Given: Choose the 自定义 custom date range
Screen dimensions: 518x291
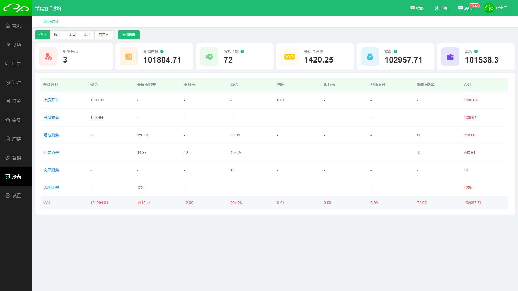Looking at the screenshot, I should pos(103,35).
